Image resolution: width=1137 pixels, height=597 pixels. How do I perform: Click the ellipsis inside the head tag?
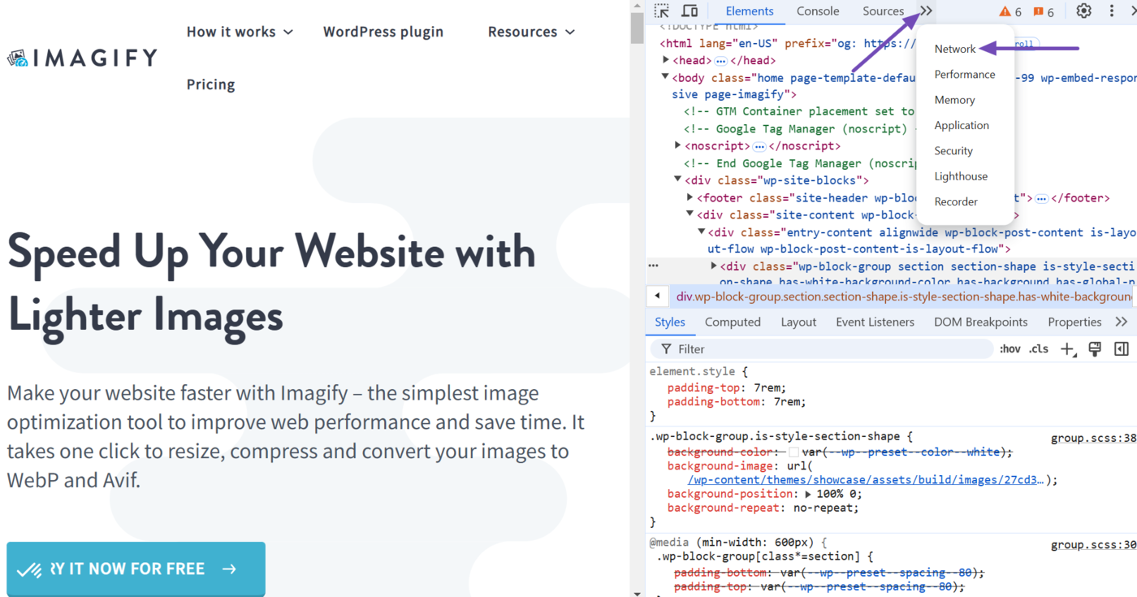click(x=720, y=61)
